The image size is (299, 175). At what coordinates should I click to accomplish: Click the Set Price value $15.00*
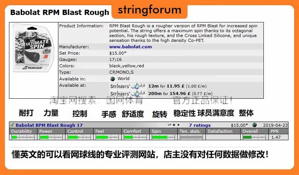coord(118,53)
